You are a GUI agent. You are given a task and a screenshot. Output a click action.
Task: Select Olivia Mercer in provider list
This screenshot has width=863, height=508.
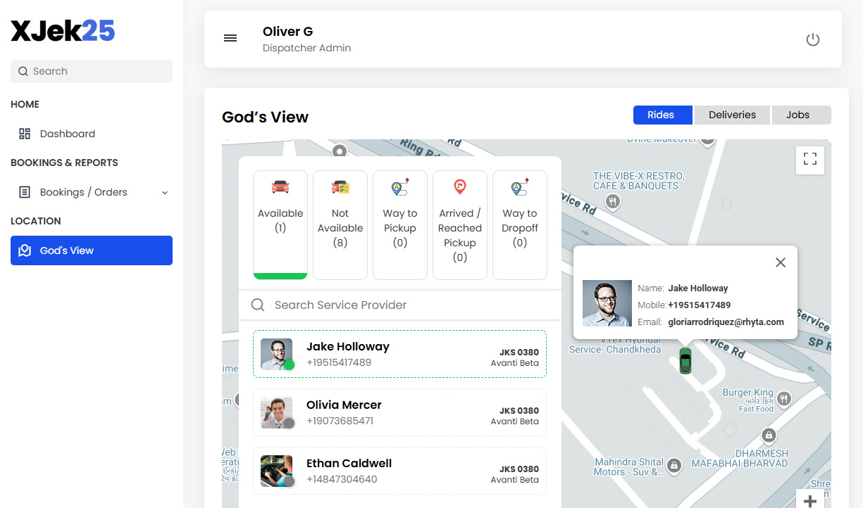(399, 412)
